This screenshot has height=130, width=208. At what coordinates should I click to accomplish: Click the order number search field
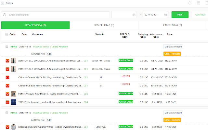pos(55,15)
